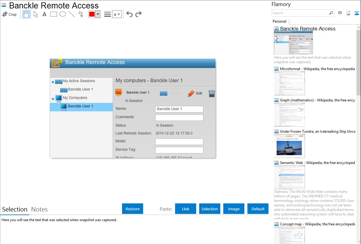Select the Crop tool

tap(9, 14)
